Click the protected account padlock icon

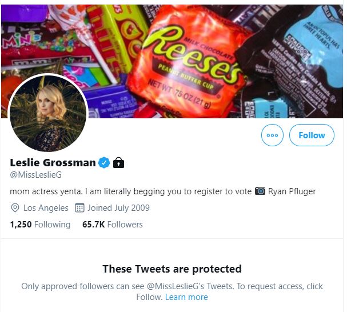(118, 163)
